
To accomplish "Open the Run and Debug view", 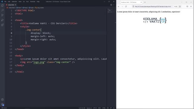I will [x=2, y=20].
